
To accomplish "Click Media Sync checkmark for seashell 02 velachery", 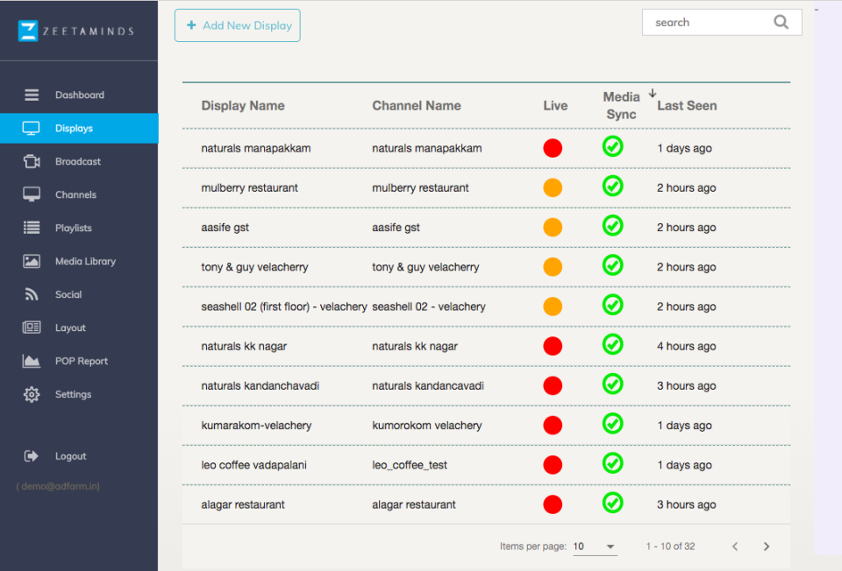I will click(613, 305).
